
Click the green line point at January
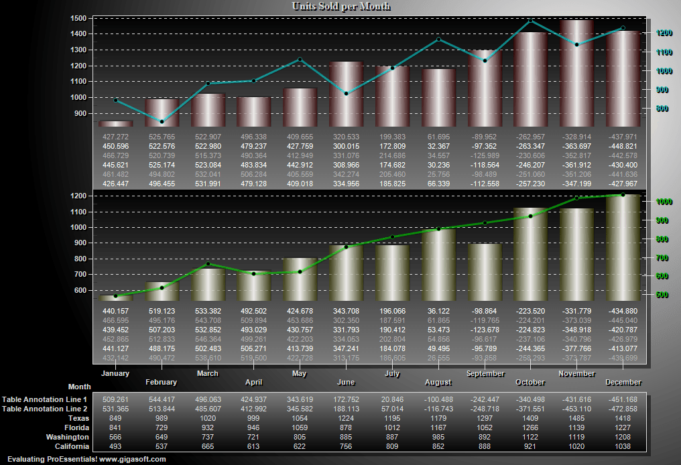pos(115,296)
